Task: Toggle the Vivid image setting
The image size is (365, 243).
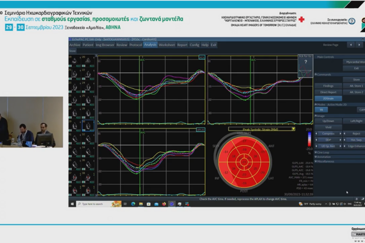Action: click(x=328, y=127)
